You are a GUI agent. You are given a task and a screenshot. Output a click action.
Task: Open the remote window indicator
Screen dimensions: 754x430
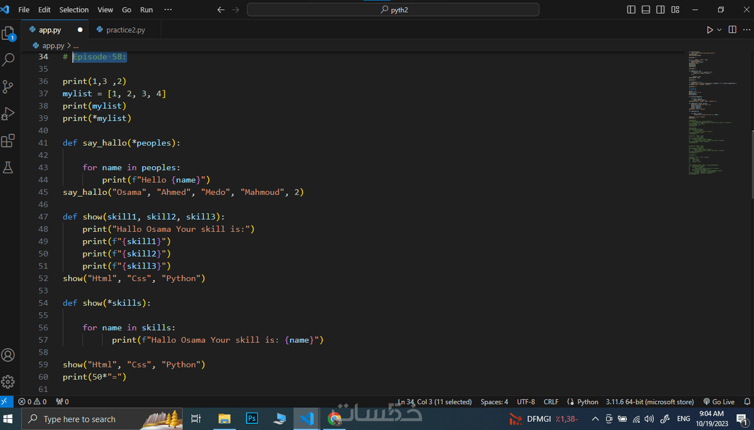pyautogui.click(x=6, y=402)
